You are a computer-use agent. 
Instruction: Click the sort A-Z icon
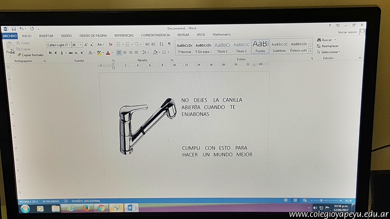point(161,44)
